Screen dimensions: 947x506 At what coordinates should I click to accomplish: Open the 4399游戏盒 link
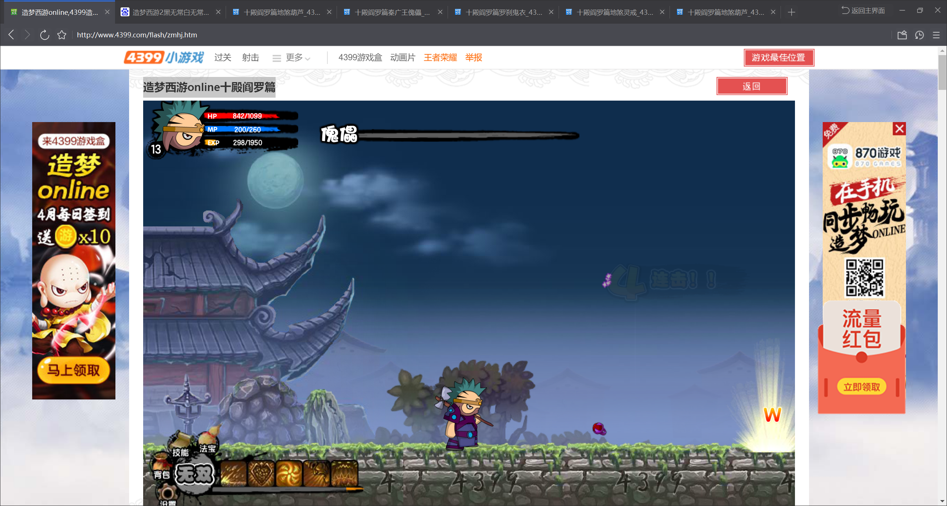(x=360, y=58)
